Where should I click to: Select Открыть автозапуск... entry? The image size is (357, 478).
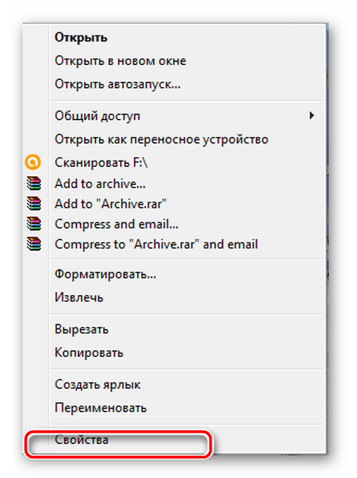coord(118,84)
